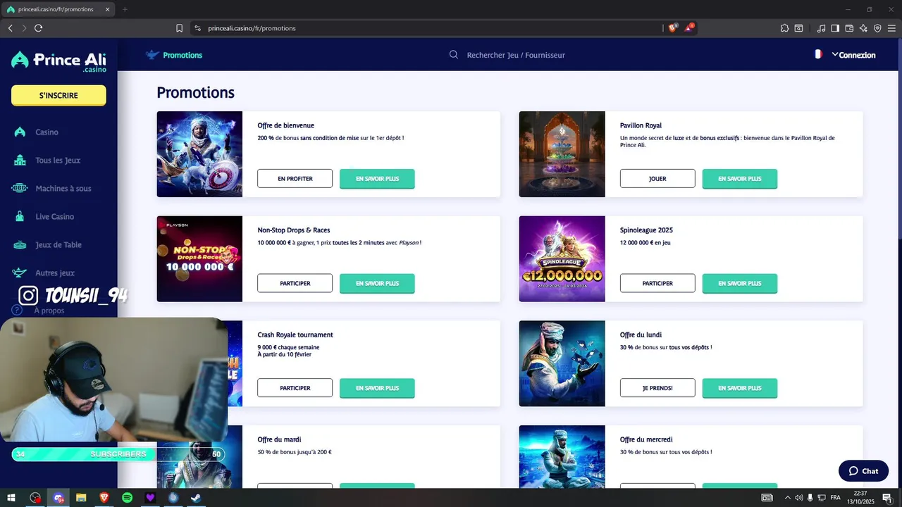Click PARTICIPER on Crash Royale tournament
The width and height of the screenshot is (902, 507).
pos(295,388)
